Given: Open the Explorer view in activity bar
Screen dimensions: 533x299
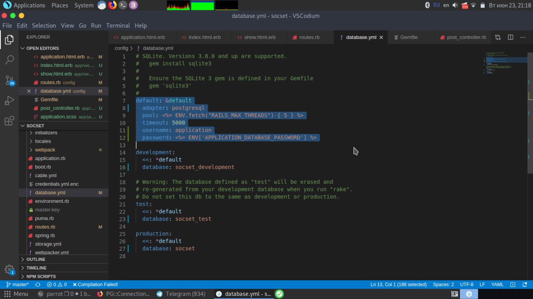Looking at the screenshot, I should tap(9, 40).
